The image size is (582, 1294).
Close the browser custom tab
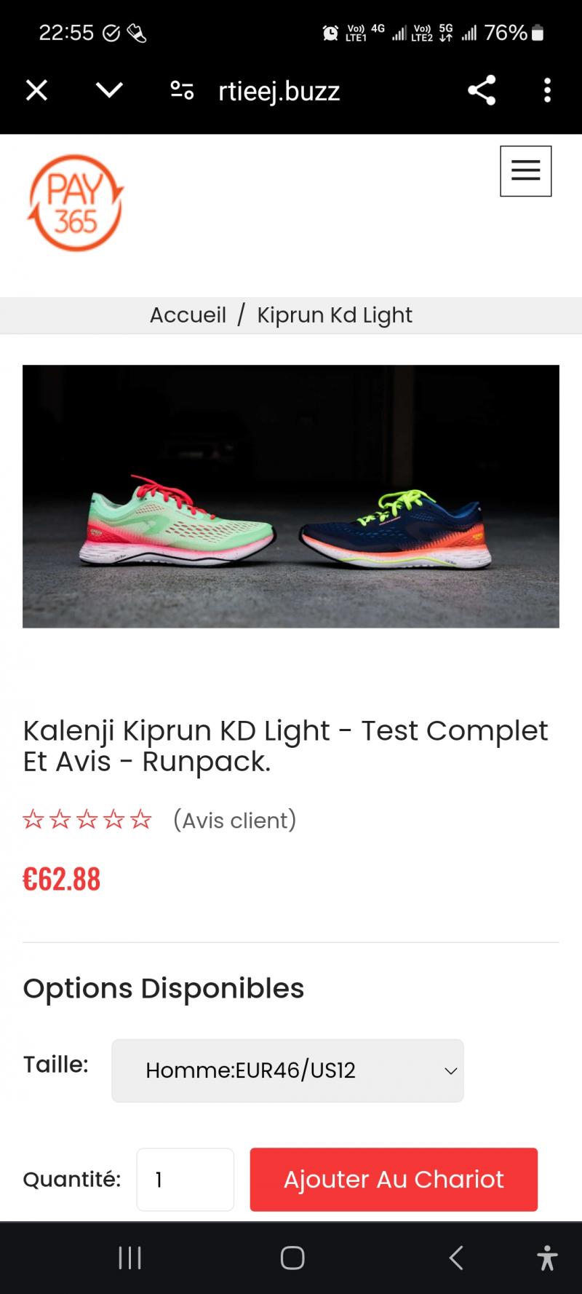(x=36, y=90)
